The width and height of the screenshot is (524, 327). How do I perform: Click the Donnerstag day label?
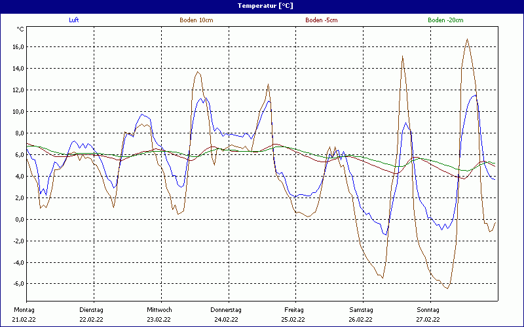[x=227, y=309]
